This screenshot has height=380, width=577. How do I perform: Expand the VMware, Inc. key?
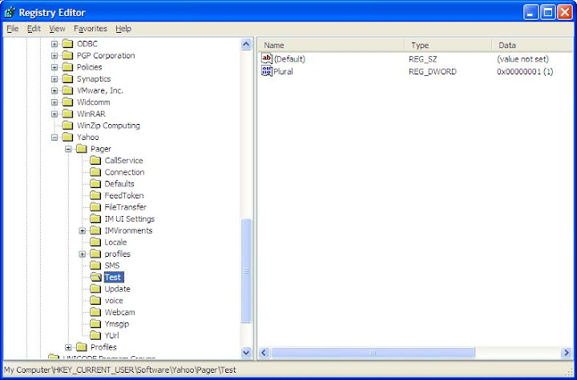[x=54, y=90]
